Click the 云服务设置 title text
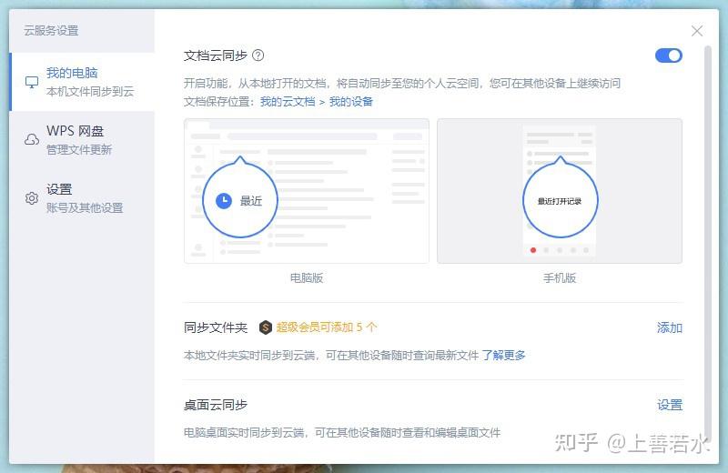 click(x=51, y=31)
